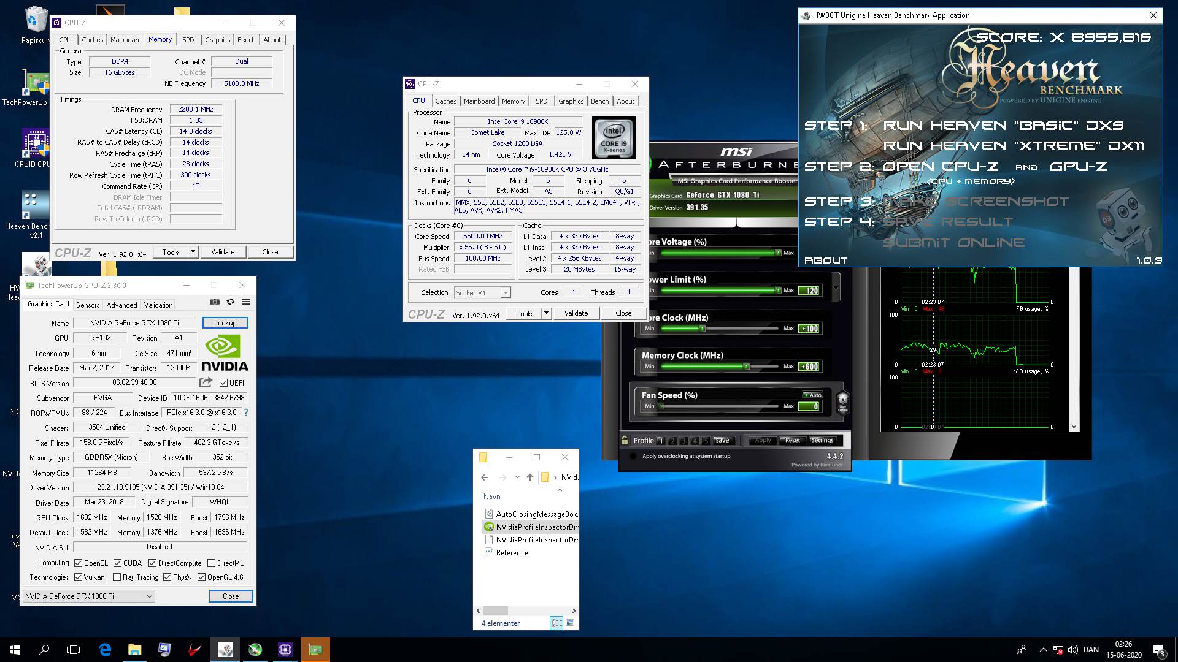Expand the Power Limit link arrow in Afterburner

point(836,287)
